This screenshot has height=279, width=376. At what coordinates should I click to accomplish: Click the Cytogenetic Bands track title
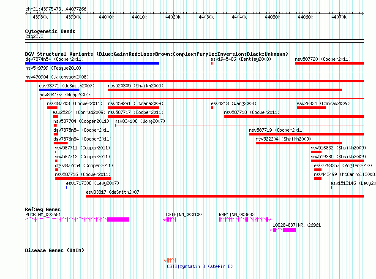50,31
